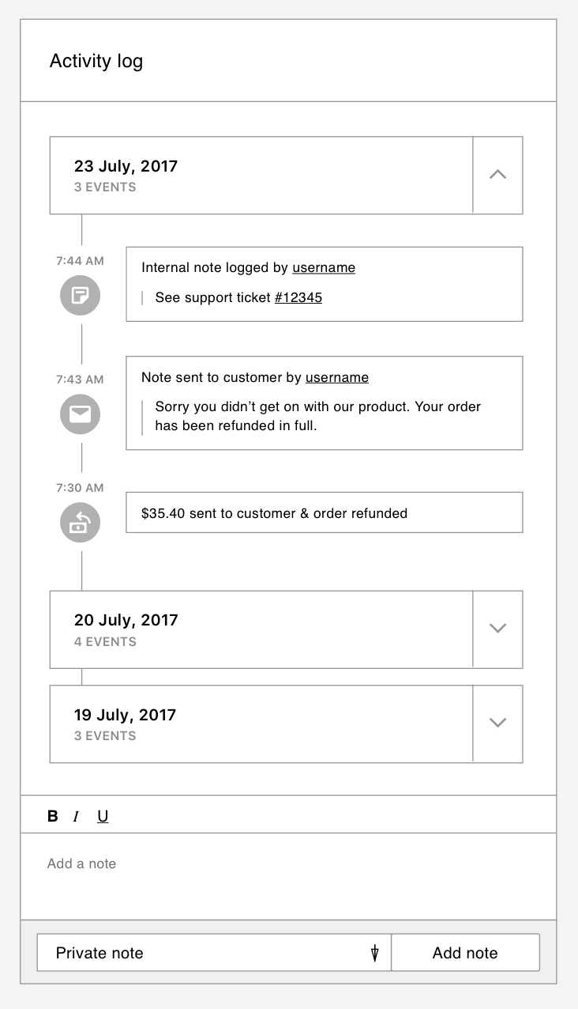Expand the 20 July, 2017 events
The height and width of the screenshot is (1009, 578).
pyautogui.click(x=497, y=629)
